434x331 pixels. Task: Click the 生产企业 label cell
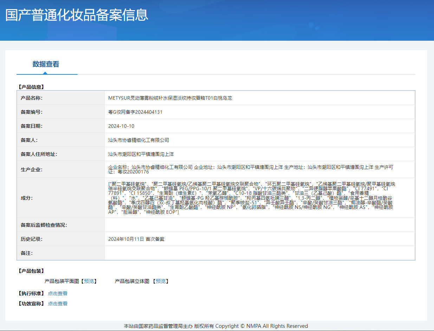click(x=61, y=170)
